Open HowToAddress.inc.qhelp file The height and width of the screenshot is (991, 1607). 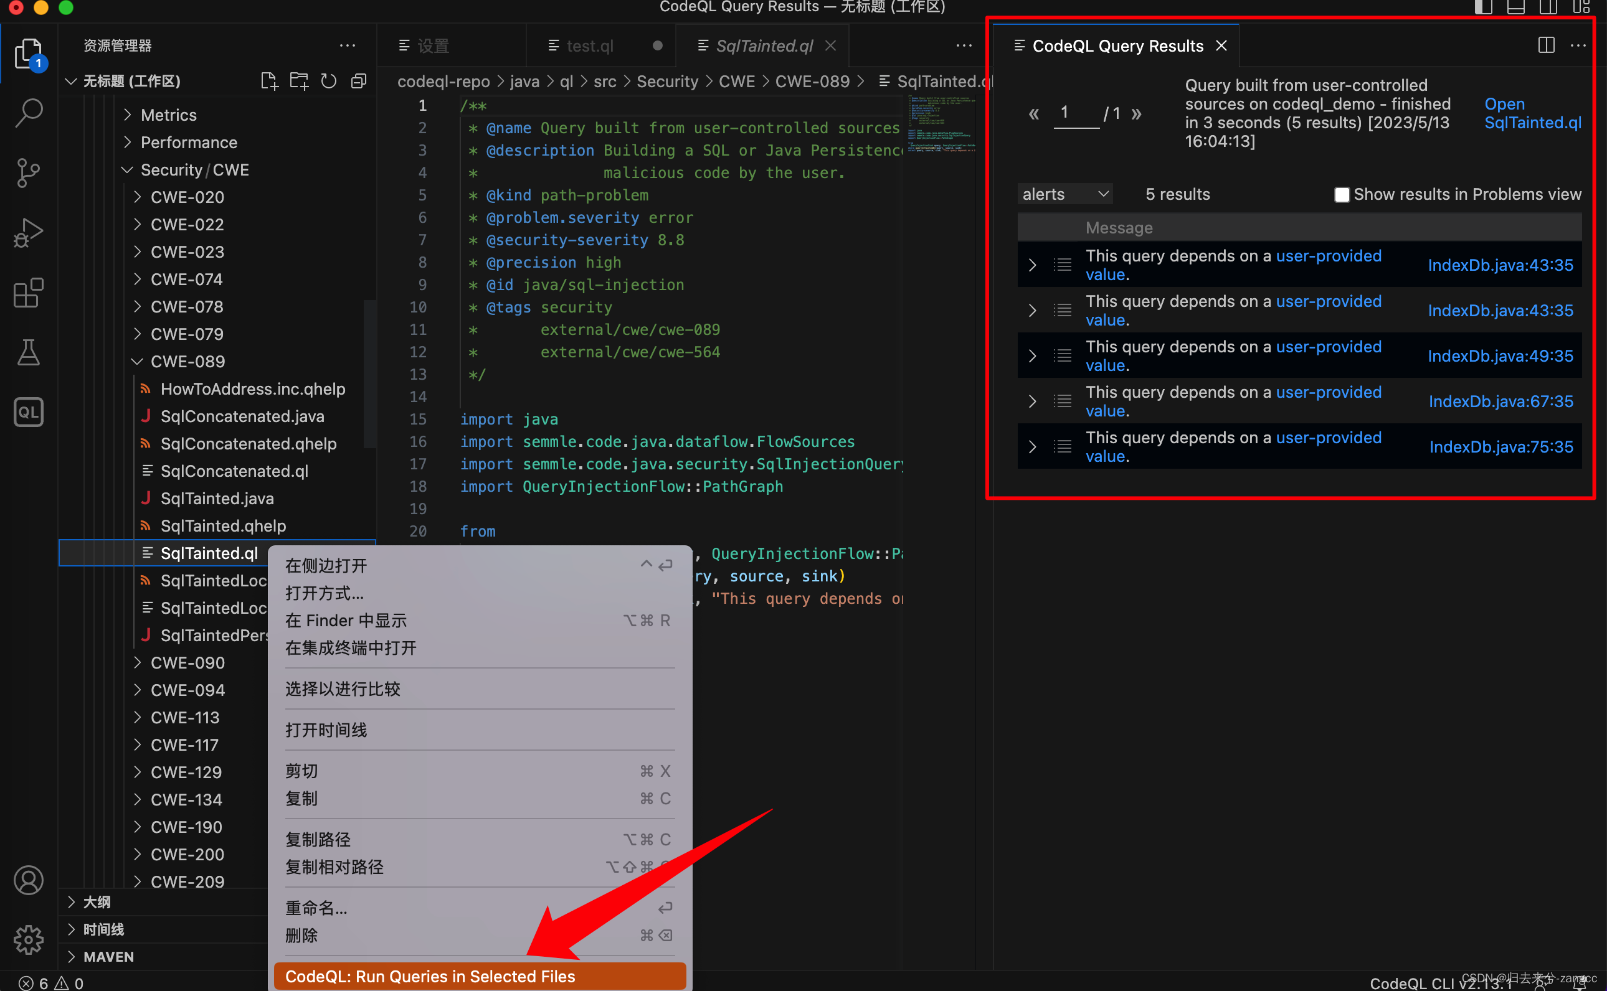click(x=252, y=389)
